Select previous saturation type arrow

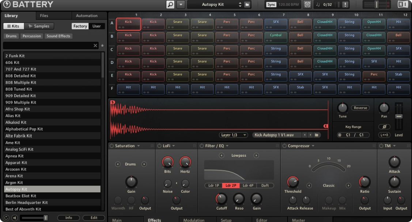(x=118, y=164)
